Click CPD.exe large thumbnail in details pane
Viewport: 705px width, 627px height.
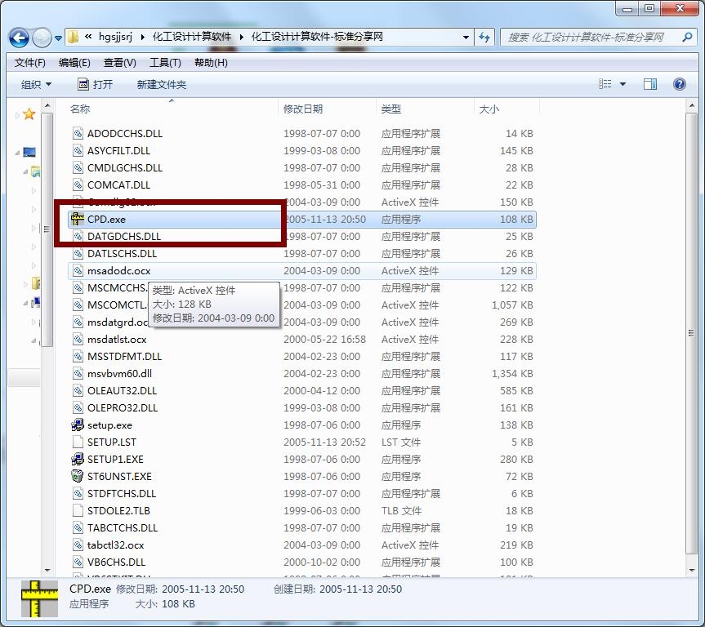[39, 598]
